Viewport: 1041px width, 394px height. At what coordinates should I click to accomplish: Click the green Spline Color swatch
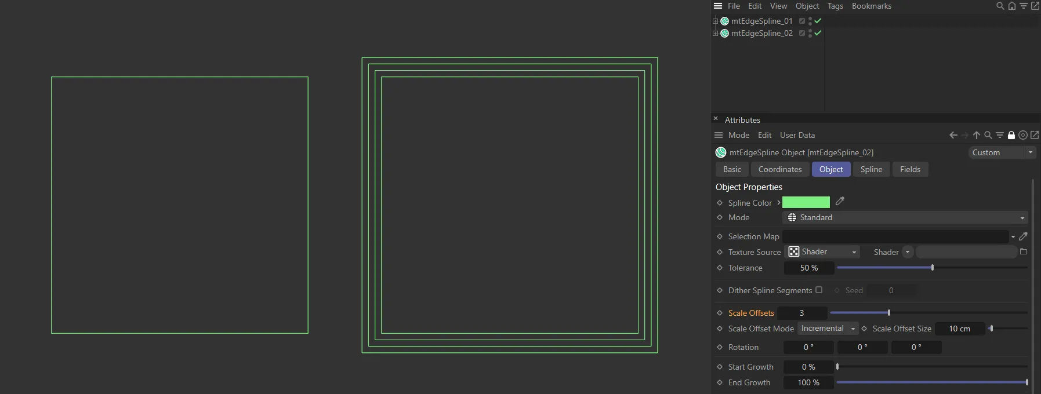806,202
